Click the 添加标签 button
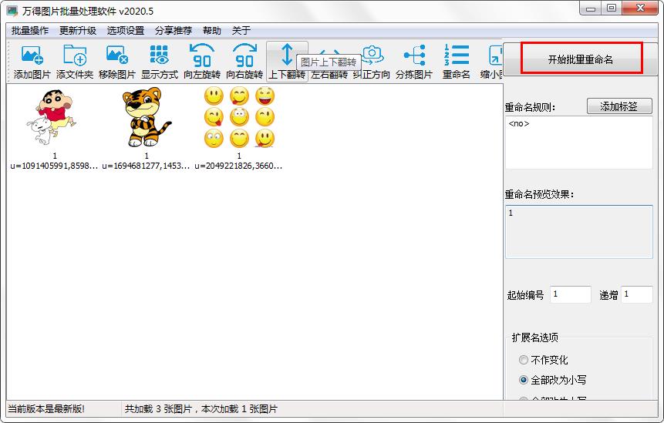664x423 pixels. (619, 106)
